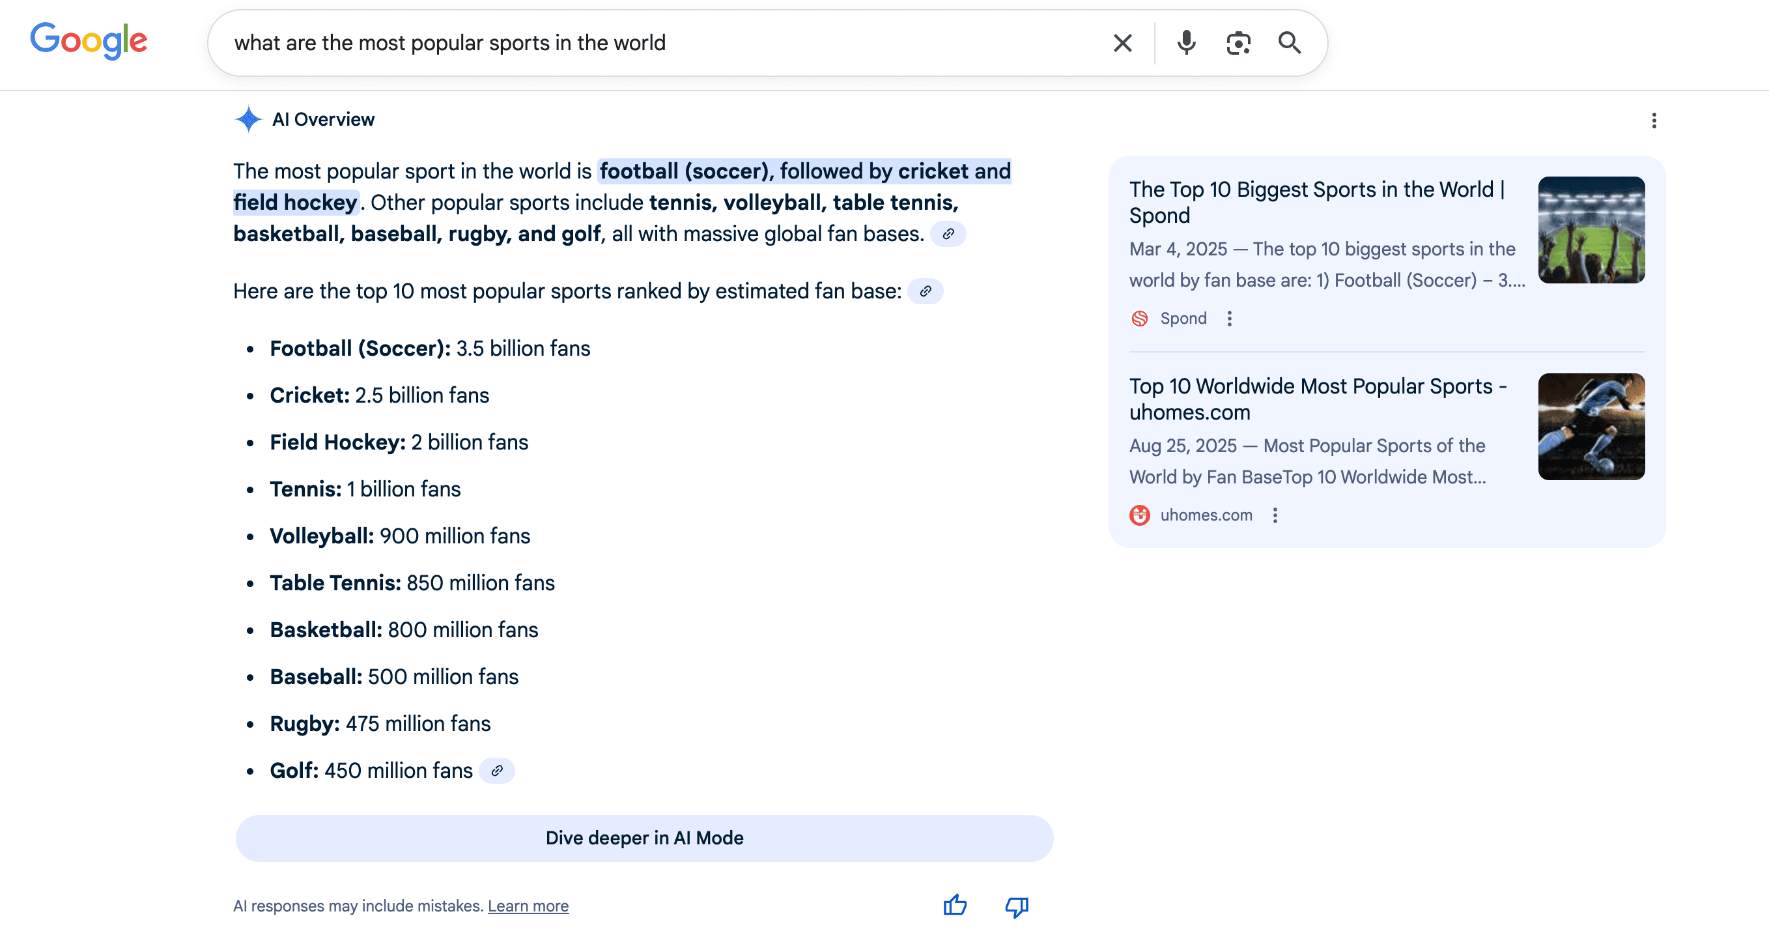Click source link icon after 'global fan bases'
The width and height of the screenshot is (1769, 946).
[948, 235]
